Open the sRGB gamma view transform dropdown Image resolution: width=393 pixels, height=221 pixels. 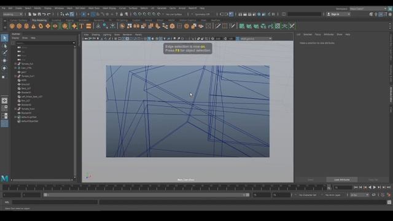click(256, 39)
